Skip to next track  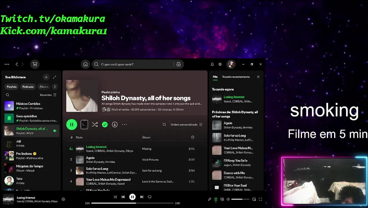(141, 197)
